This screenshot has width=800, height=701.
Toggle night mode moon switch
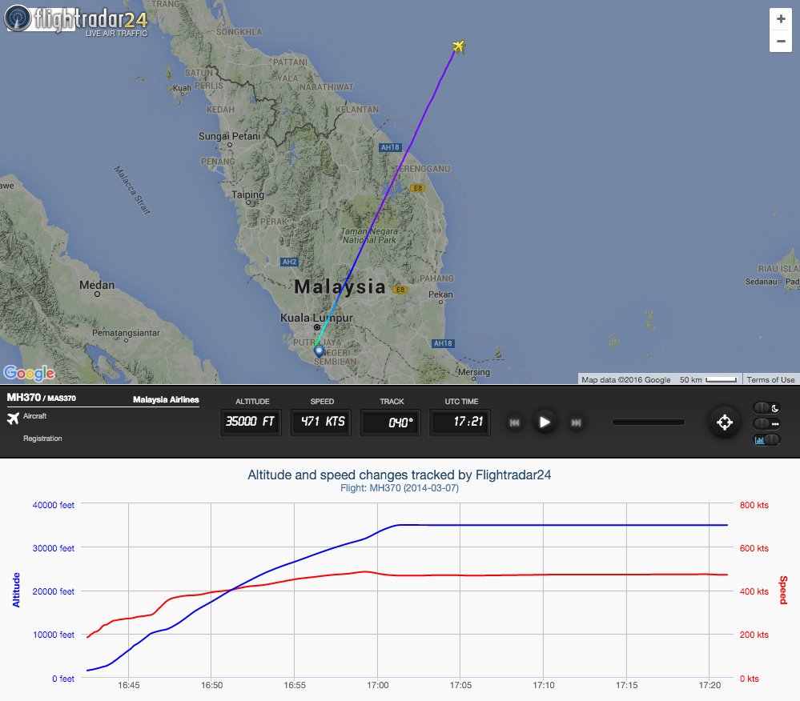click(766, 408)
